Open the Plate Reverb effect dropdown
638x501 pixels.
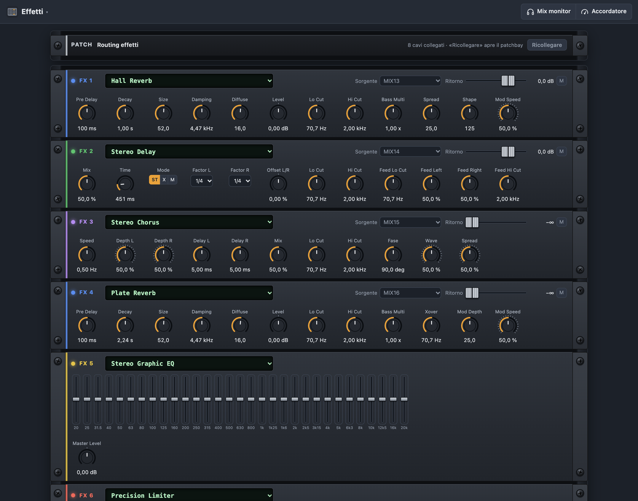click(x=189, y=293)
